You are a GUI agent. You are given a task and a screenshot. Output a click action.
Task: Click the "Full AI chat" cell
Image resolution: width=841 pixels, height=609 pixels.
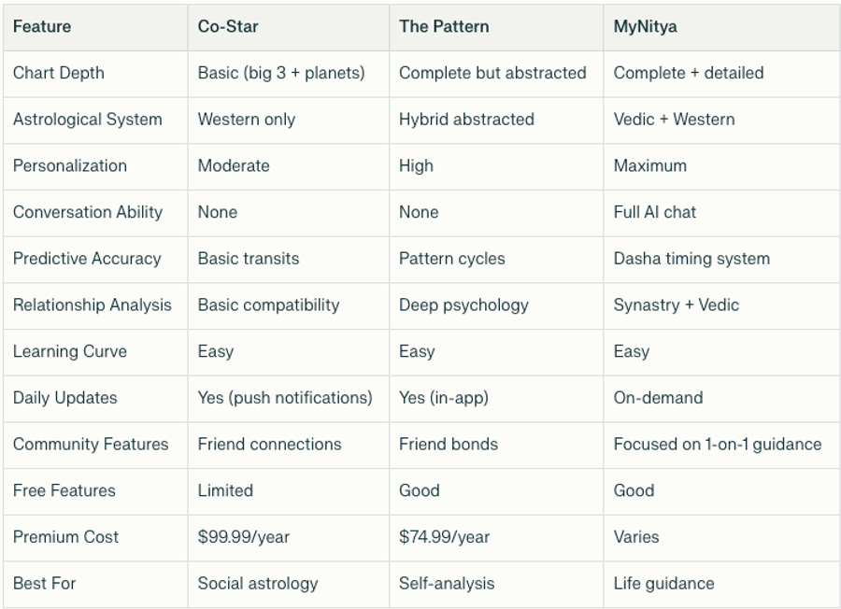(x=654, y=212)
